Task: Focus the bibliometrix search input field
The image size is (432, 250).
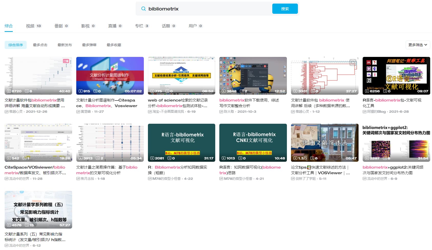Action: [x=209, y=9]
